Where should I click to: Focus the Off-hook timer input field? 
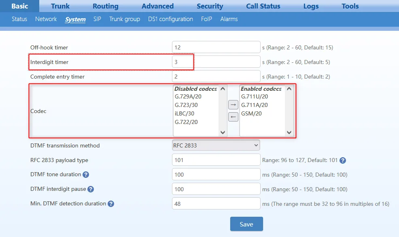pyautogui.click(x=216, y=47)
